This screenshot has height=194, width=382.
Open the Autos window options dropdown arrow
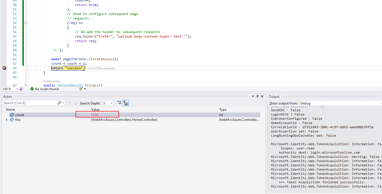[x=253, y=96]
